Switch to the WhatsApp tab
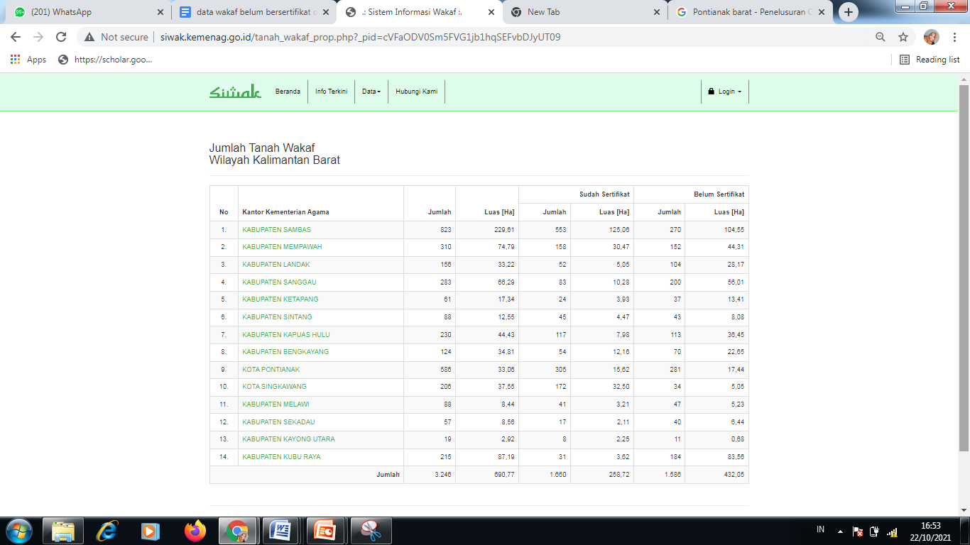This screenshot has width=970, height=545. 85,12
